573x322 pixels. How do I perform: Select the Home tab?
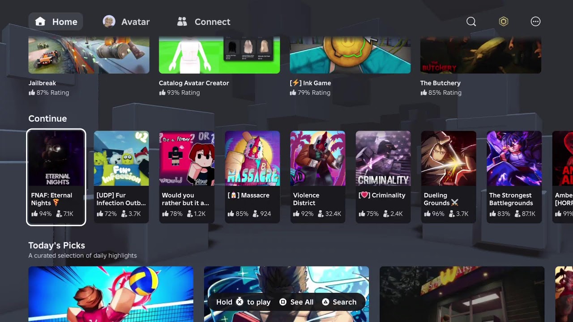(56, 21)
